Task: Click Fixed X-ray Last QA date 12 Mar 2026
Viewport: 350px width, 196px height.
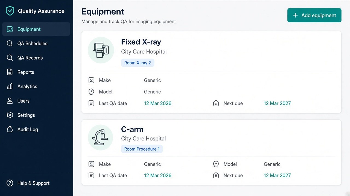Action: 158,103
